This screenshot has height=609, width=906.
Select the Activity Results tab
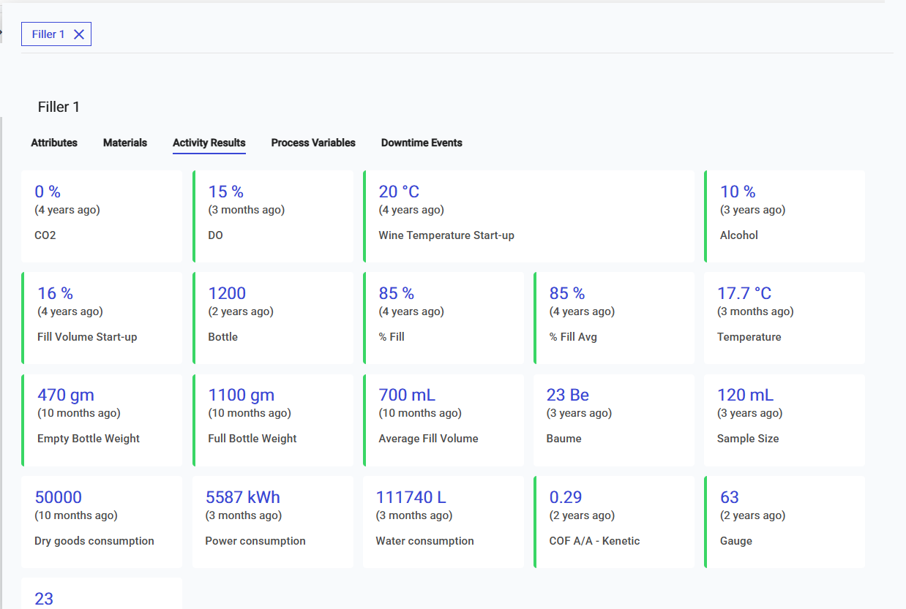209,143
